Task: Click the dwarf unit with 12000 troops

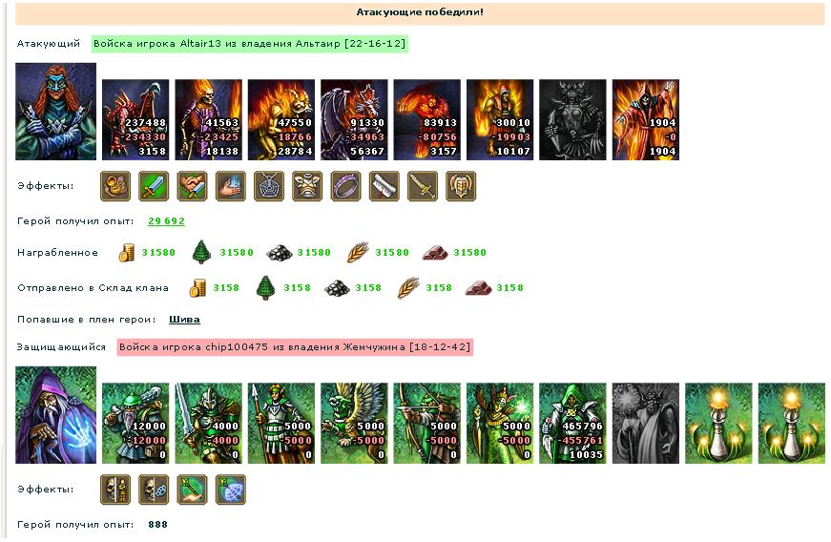Action: [x=135, y=424]
